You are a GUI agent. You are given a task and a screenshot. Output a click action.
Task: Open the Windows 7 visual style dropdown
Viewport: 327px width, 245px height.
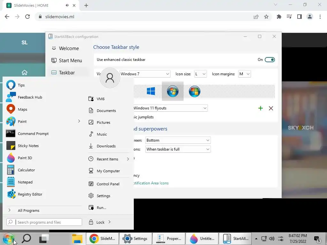pos(145,74)
